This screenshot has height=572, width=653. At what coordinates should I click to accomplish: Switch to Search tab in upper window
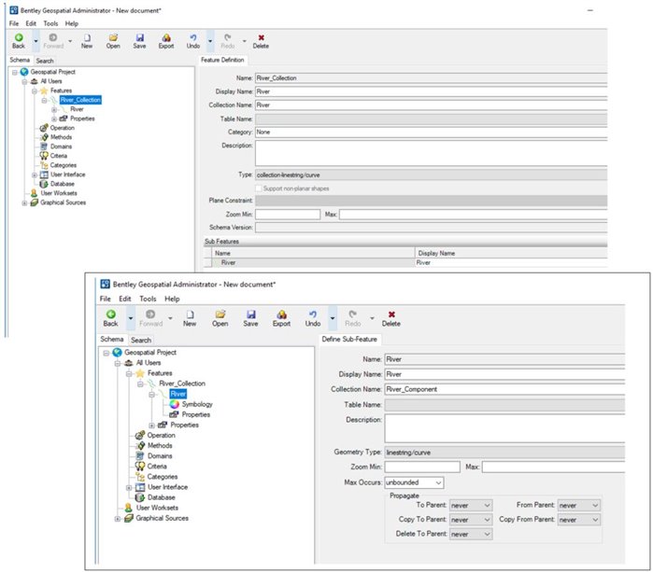pyautogui.click(x=45, y=61)
